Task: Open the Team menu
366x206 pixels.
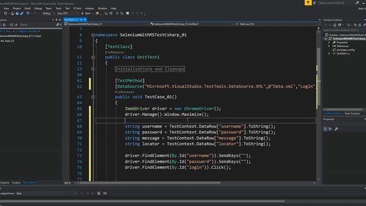Action: click(x=49, y=9)
